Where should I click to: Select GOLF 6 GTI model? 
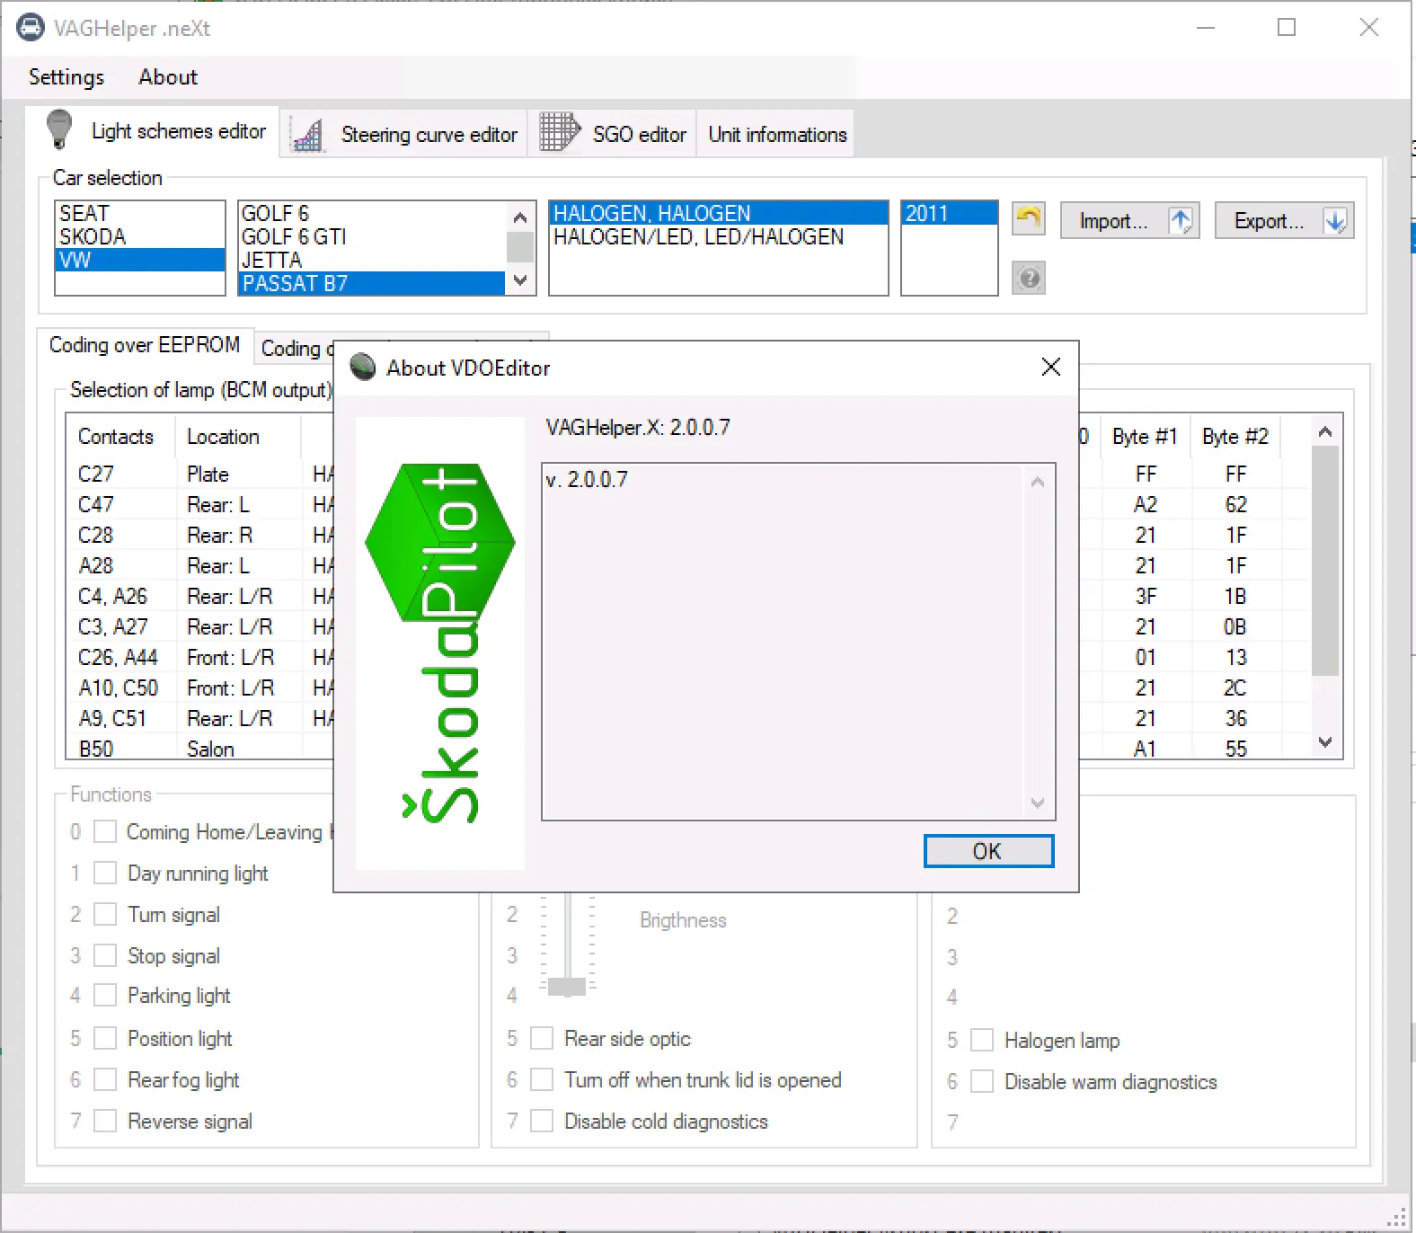pyautogui.click(x=372, y=236)
